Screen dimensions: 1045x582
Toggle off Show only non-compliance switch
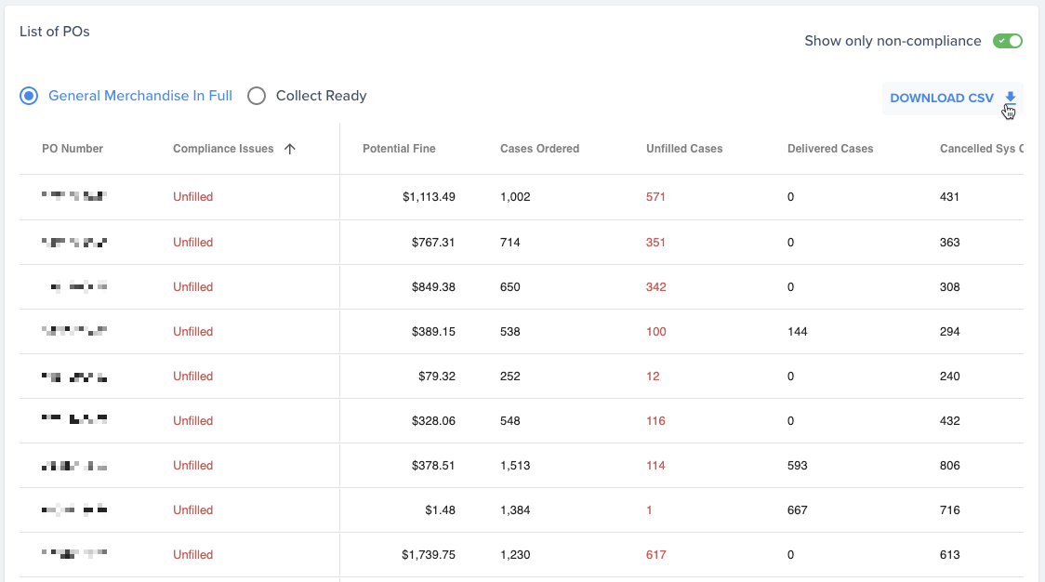pyautogui.click(x=1007, y=41)
